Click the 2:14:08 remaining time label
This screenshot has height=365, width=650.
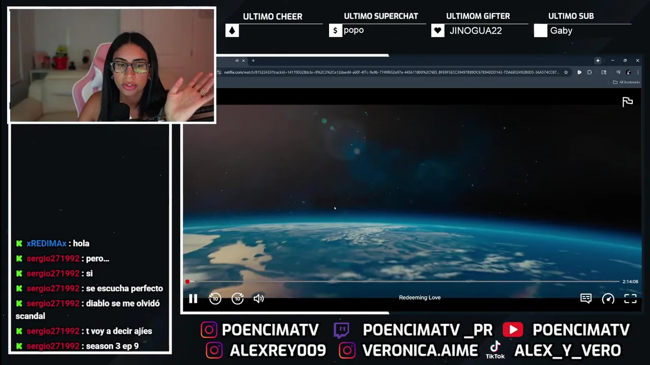click(630, 281)
